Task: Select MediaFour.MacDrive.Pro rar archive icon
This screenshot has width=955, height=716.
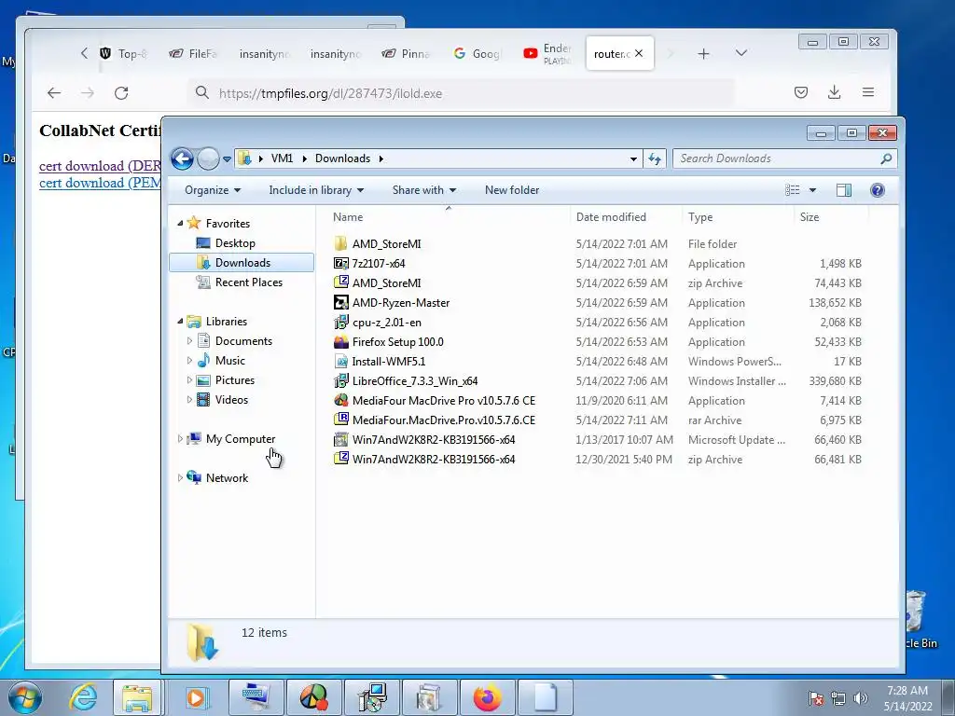Action: [341, 420]
